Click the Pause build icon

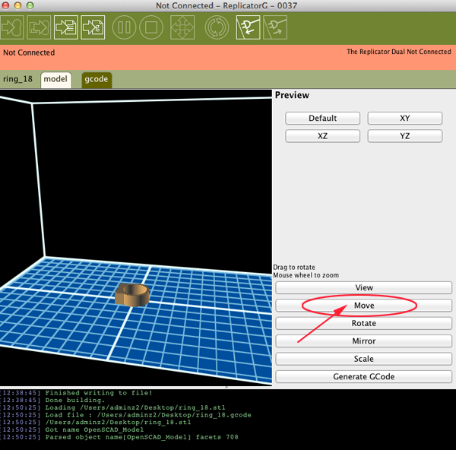click(x=124, y=27)
